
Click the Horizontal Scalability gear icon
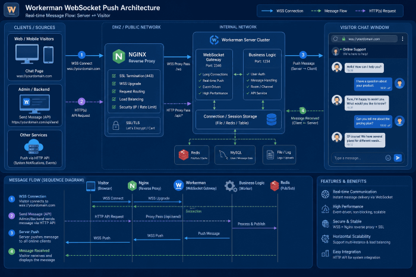[325, 239]
